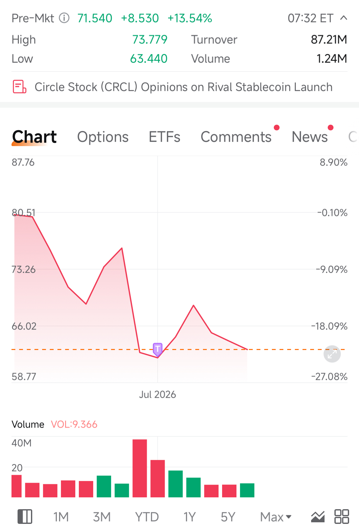Switch to the ETFs tab
This screenshot has height=529, width=359.
click(165, 137)
